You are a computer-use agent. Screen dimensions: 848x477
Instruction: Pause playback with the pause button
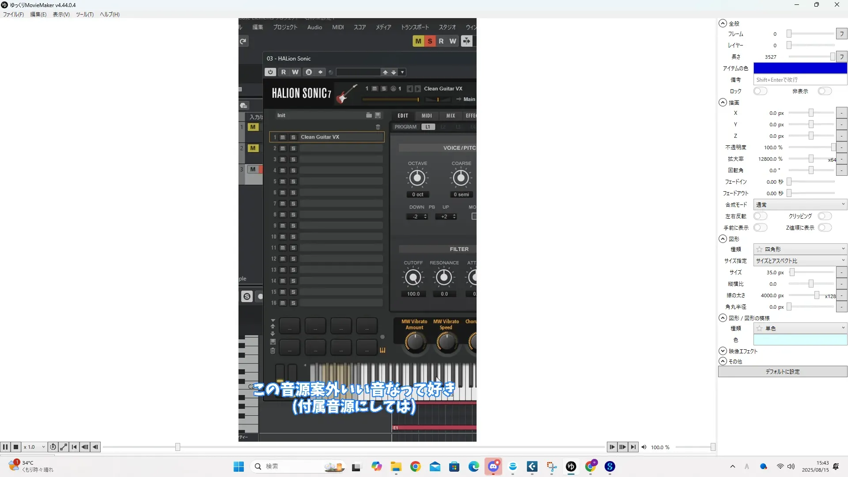5,447
